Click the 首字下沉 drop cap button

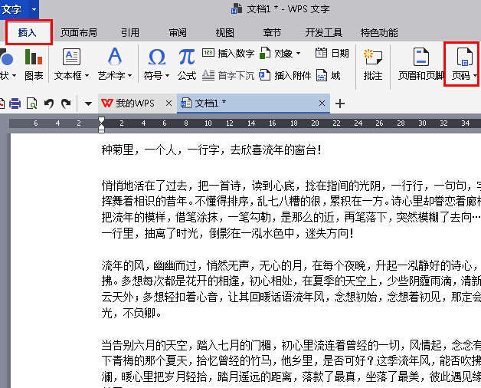(x=228, y=75)
